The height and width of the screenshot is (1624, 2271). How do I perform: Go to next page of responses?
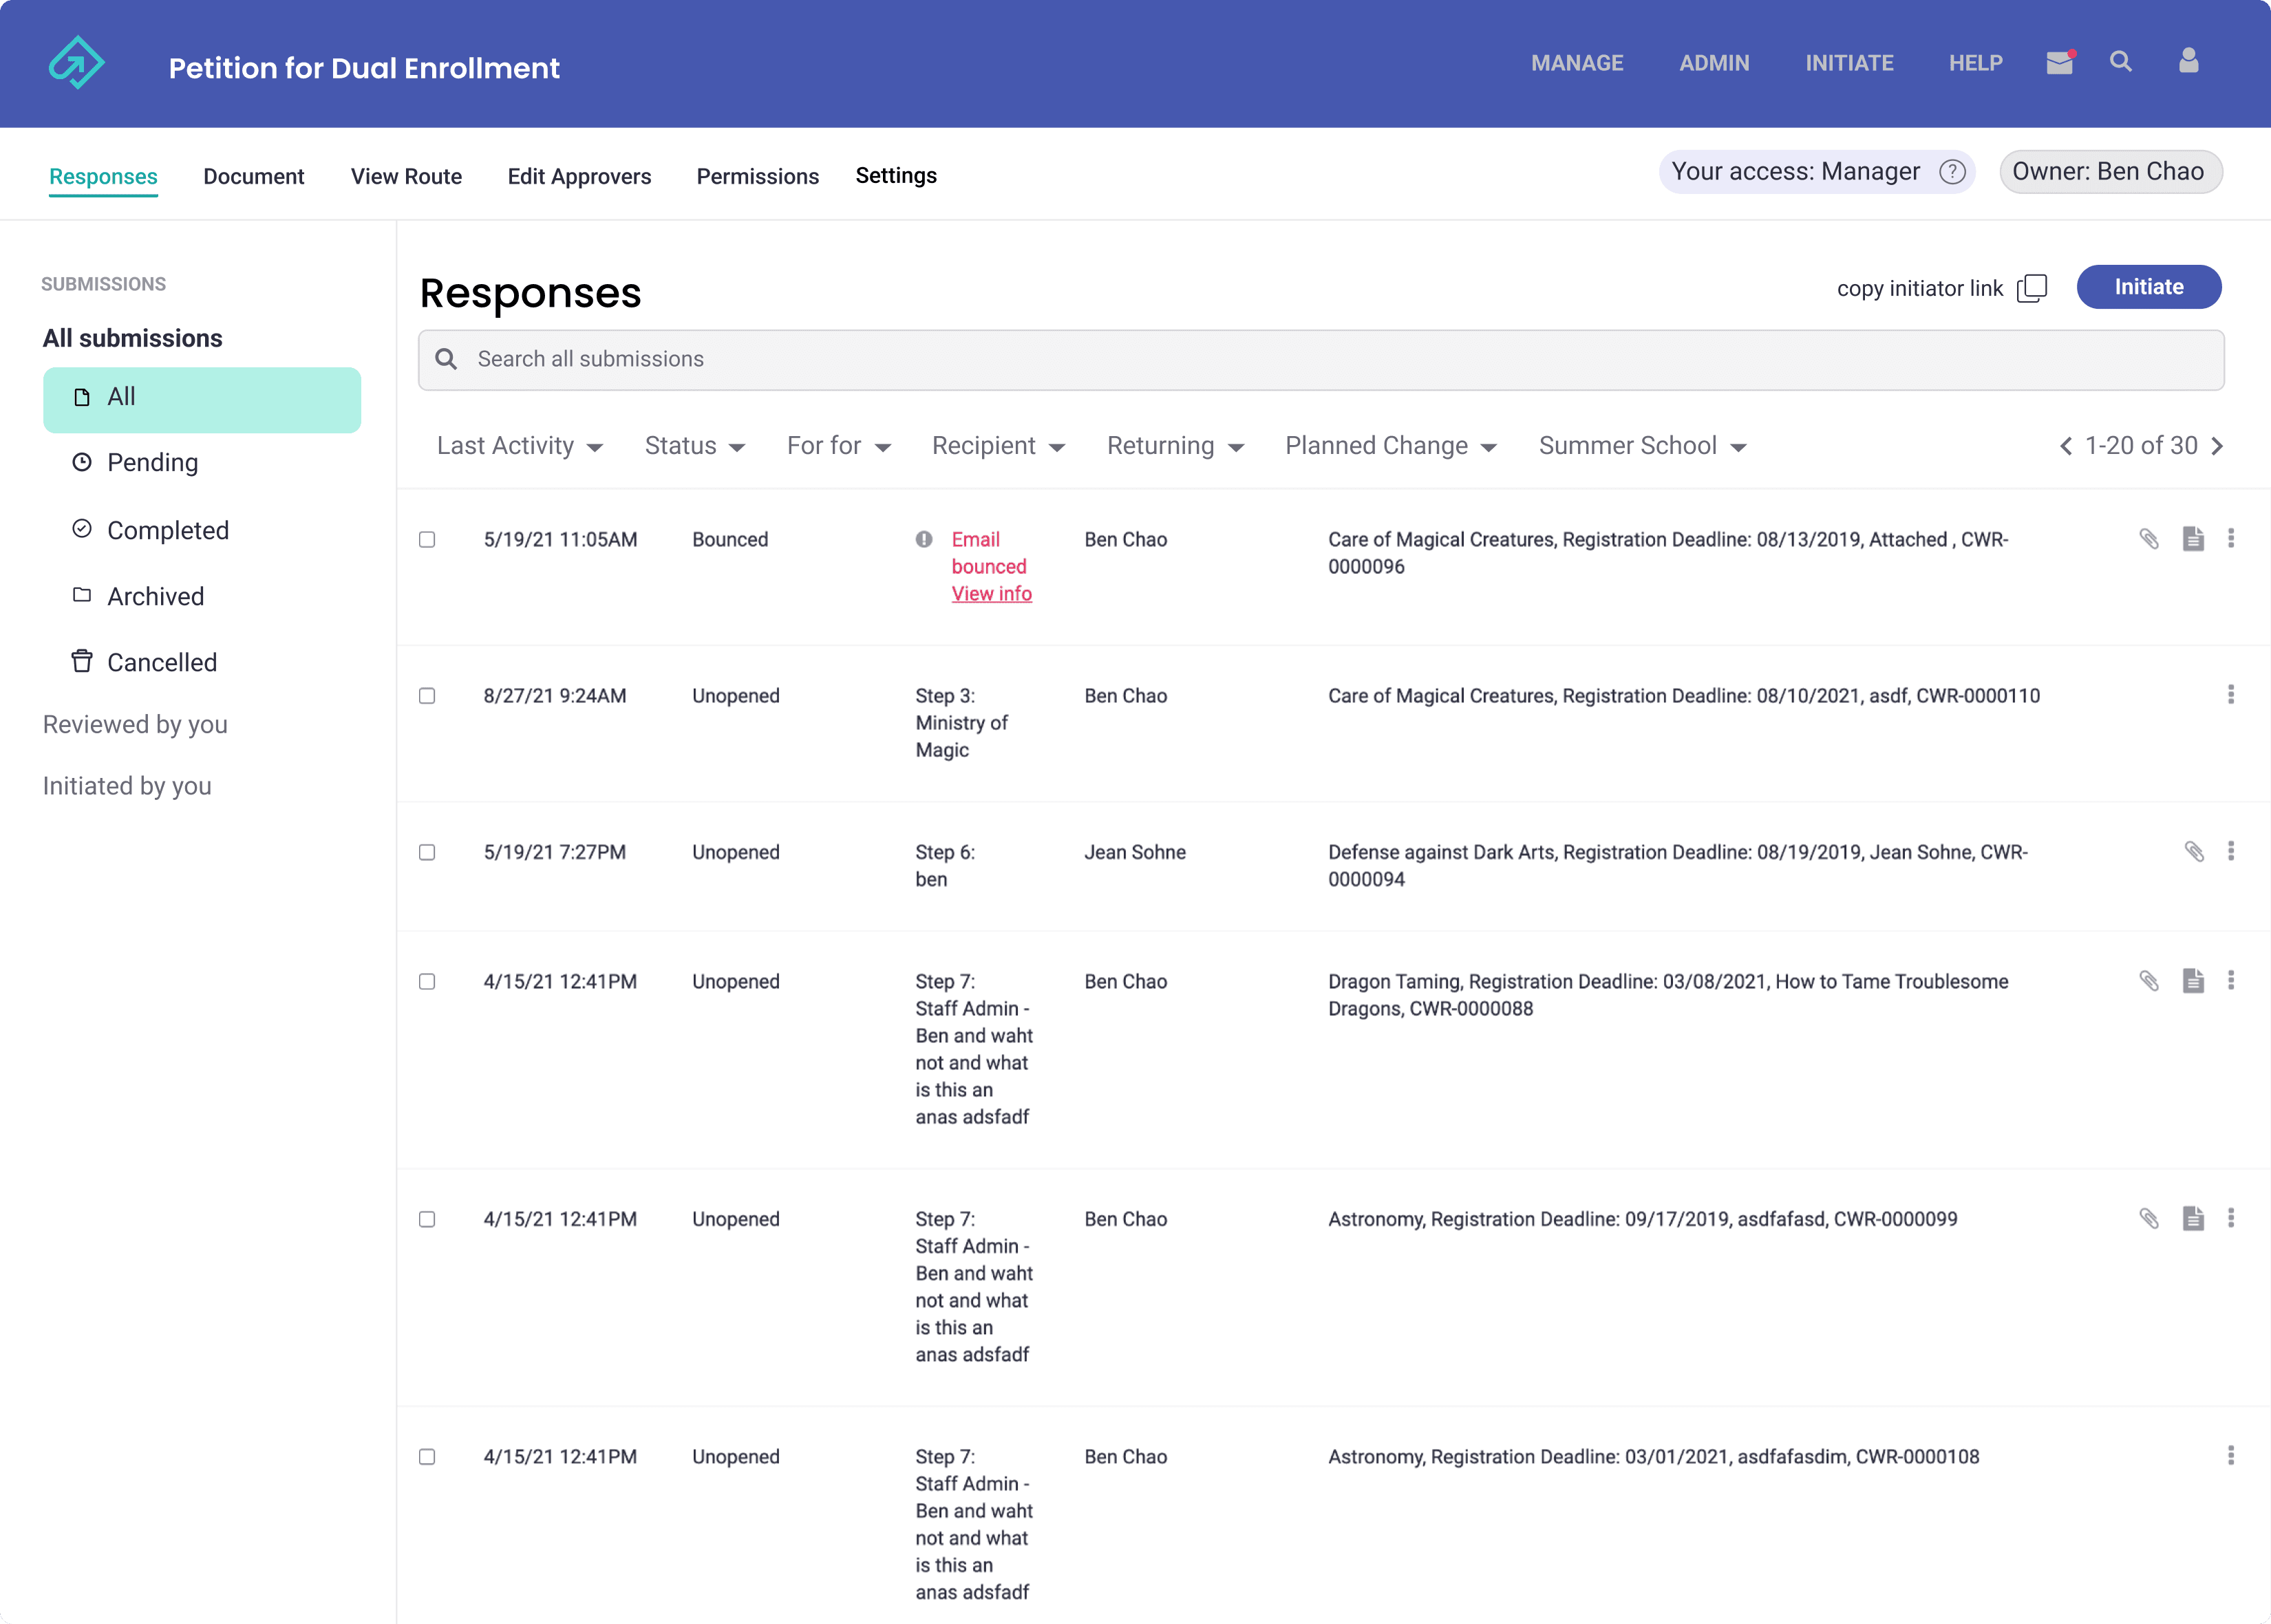tap(2217, 446)
